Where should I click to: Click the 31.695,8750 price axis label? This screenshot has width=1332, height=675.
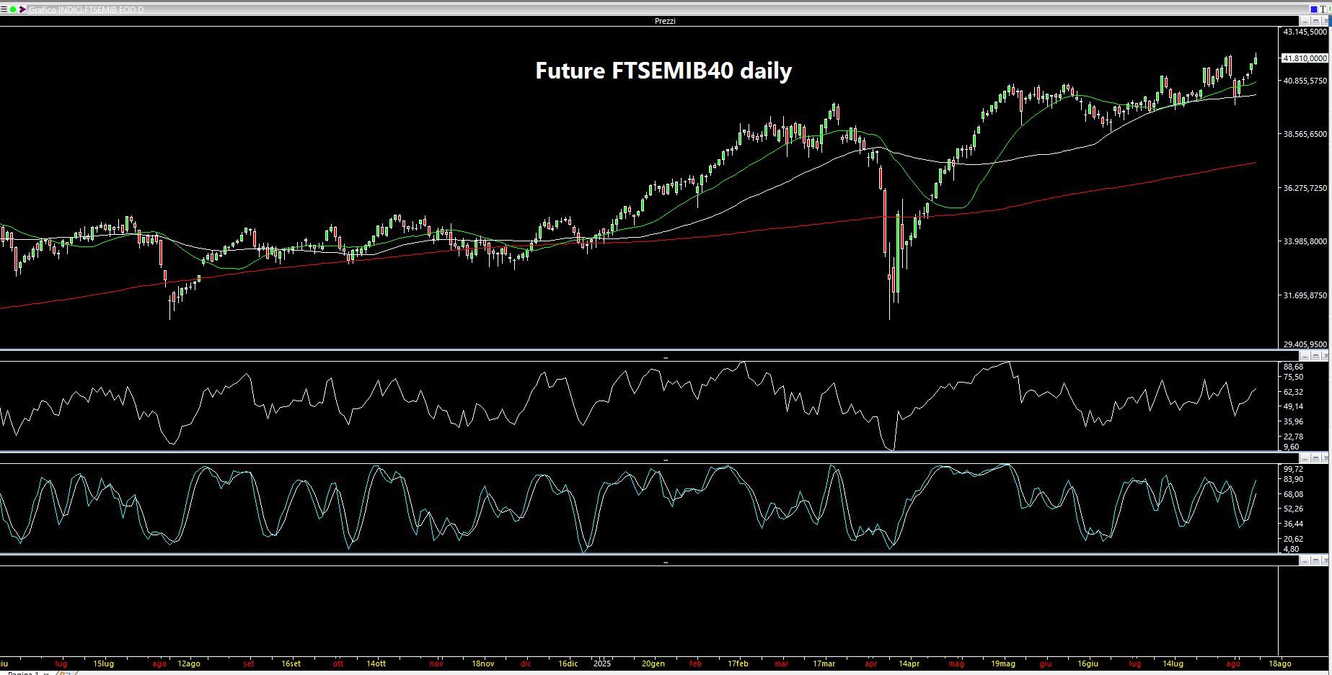pos(1305,296)
